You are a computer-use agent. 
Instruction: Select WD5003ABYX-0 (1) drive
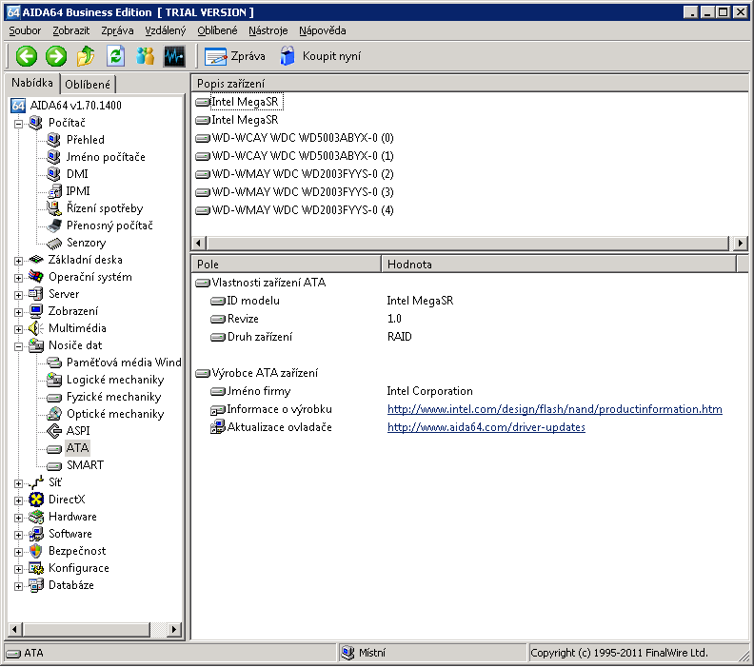pos(303,156)
